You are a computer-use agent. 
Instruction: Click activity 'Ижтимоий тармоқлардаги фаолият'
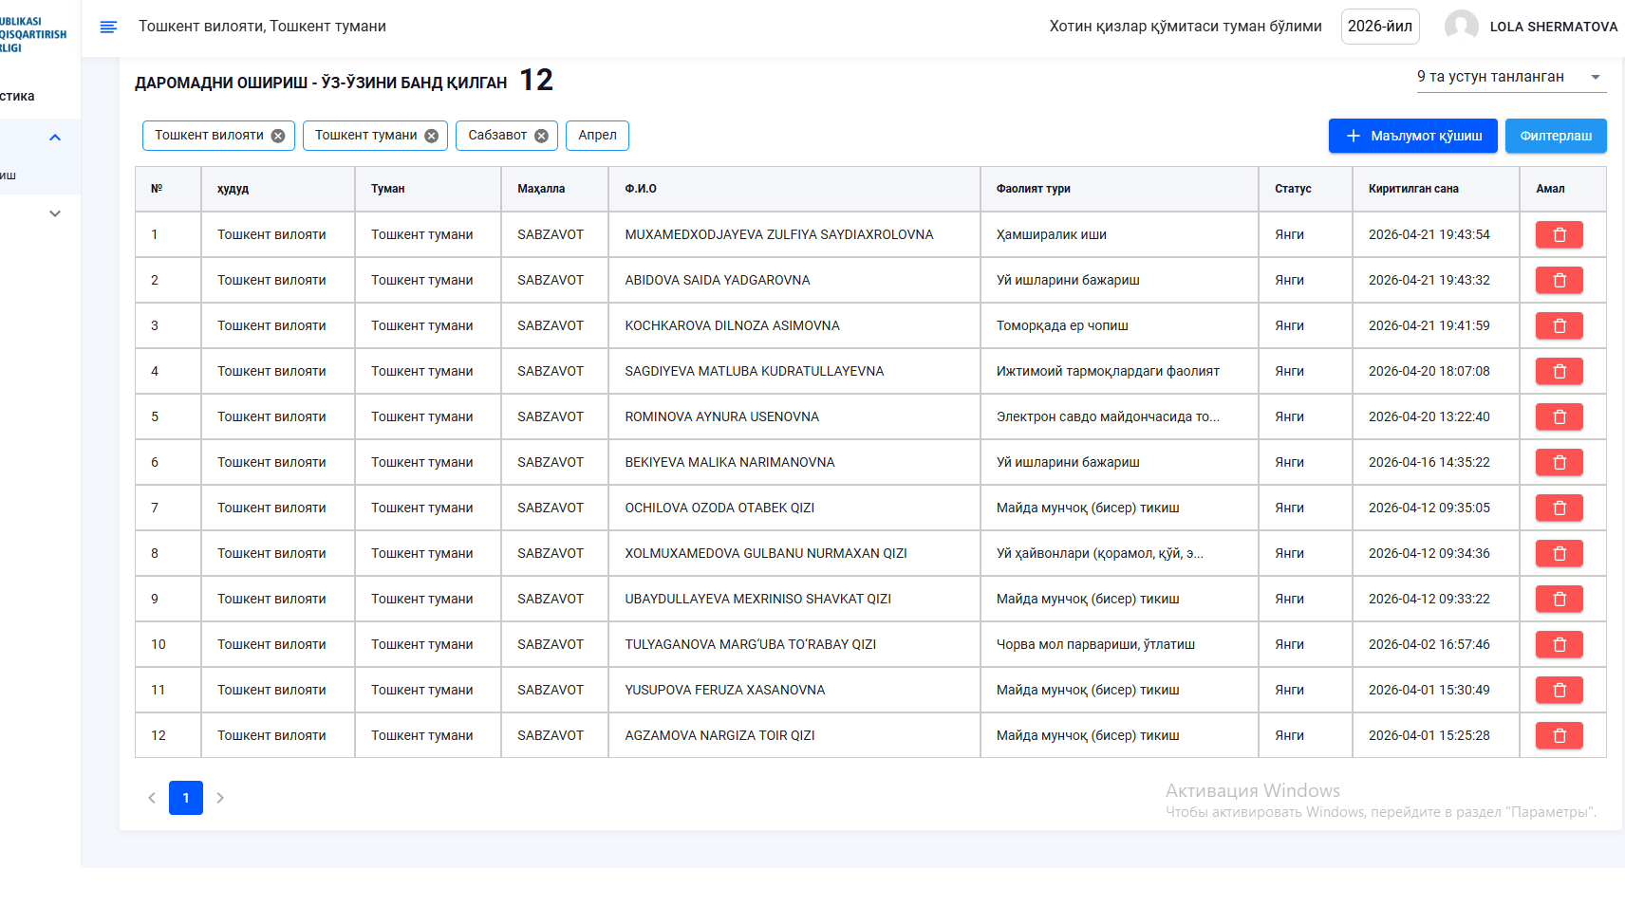(x=1108, y=371)
